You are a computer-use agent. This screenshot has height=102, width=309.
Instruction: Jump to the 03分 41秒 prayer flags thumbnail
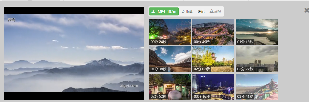257,87
